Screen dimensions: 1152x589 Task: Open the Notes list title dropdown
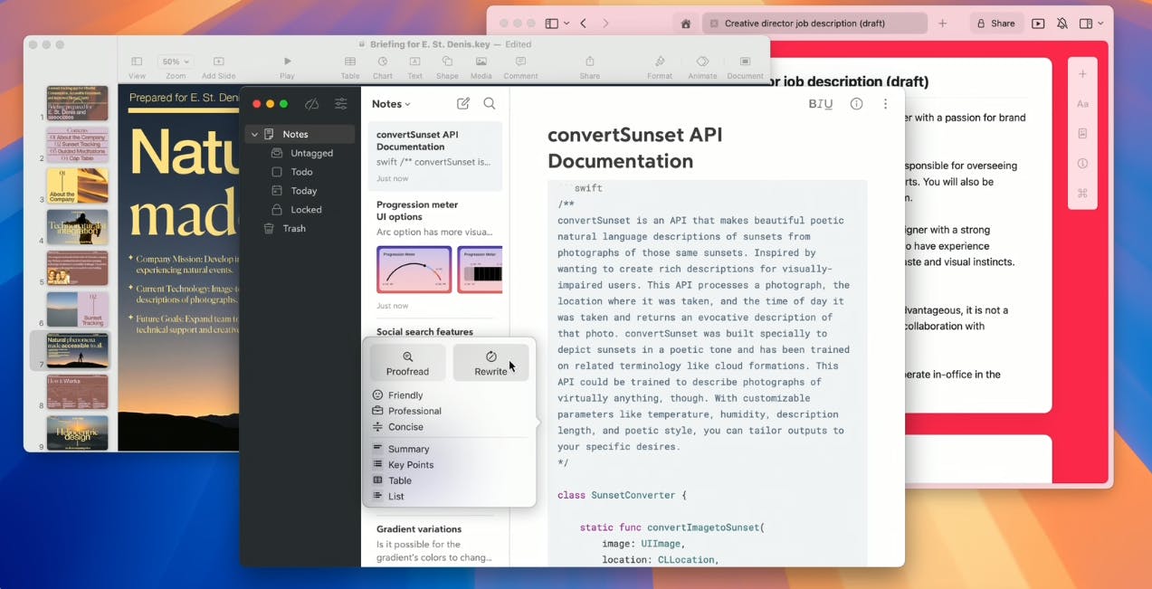391,104
